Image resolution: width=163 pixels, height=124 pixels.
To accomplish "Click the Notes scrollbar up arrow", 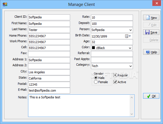I will 132,98.
